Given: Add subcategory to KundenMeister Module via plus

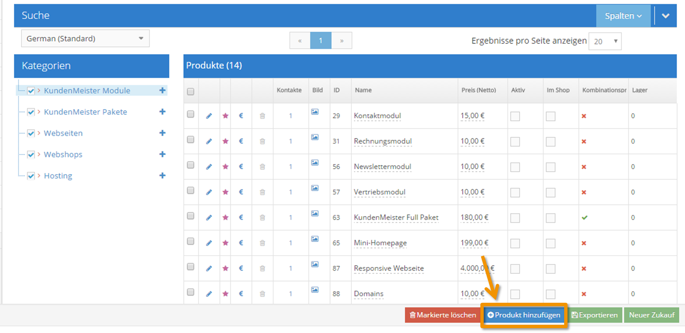Looking at the screenshot, I should point(162,90).
